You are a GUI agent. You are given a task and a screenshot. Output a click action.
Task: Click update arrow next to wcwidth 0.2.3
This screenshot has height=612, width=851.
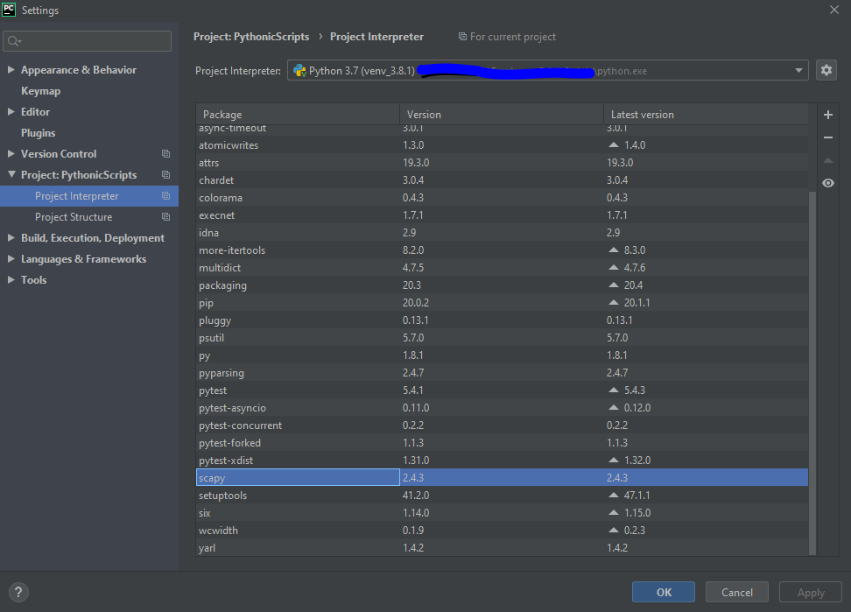pyautogui.click(x=613, y=530)
